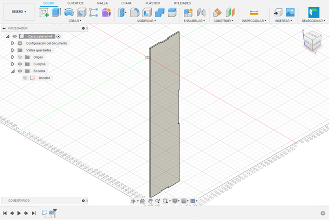Image resolution: width=329 pixels, height=220 pixels.
Task: Select the Revolve tool icon
Action: click(x=69, y=12)
